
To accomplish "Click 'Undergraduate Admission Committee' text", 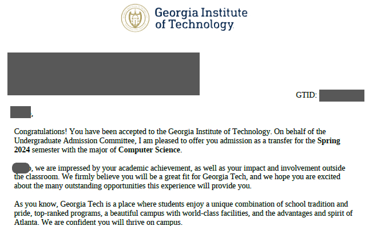I will [74, 141].
